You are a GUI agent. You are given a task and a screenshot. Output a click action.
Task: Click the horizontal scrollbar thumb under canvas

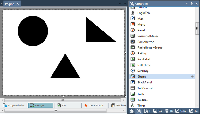63,100
